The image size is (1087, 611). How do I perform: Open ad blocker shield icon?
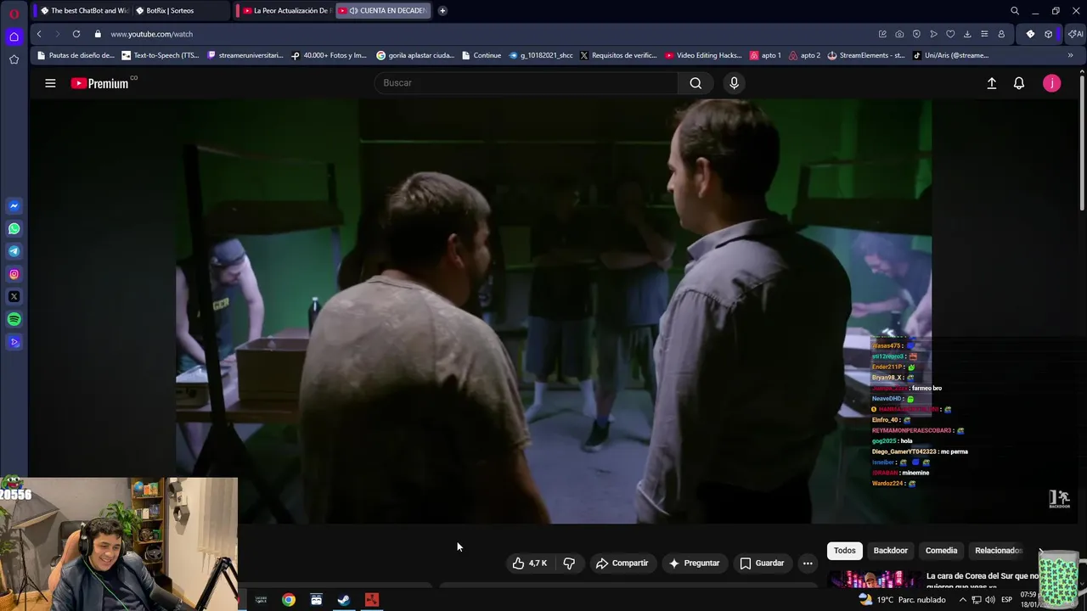(x=916, y=34)
